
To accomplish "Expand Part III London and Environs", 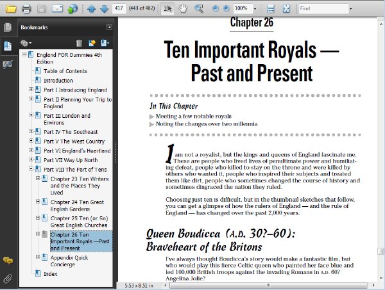I will (x=31, y=115).
